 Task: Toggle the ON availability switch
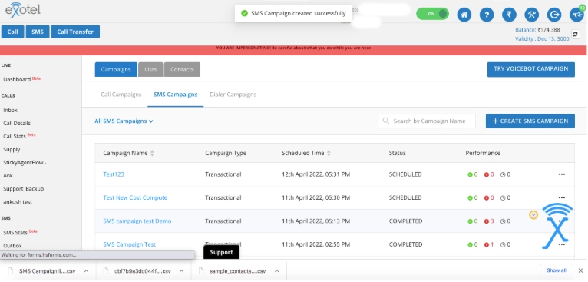432,14
